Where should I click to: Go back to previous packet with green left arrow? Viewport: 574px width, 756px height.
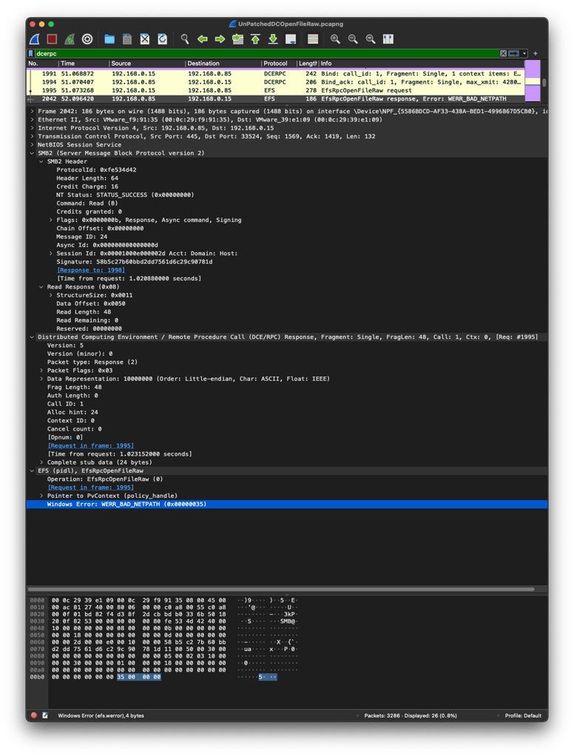point(202,39)
